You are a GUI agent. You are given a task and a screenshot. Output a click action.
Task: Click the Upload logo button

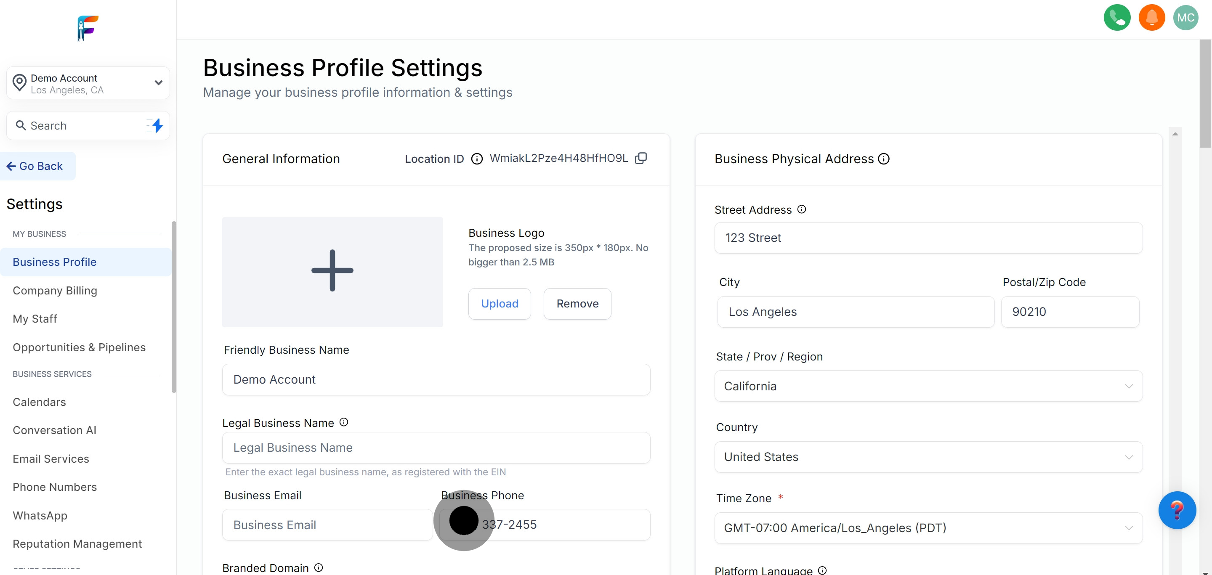pos(499,304)
